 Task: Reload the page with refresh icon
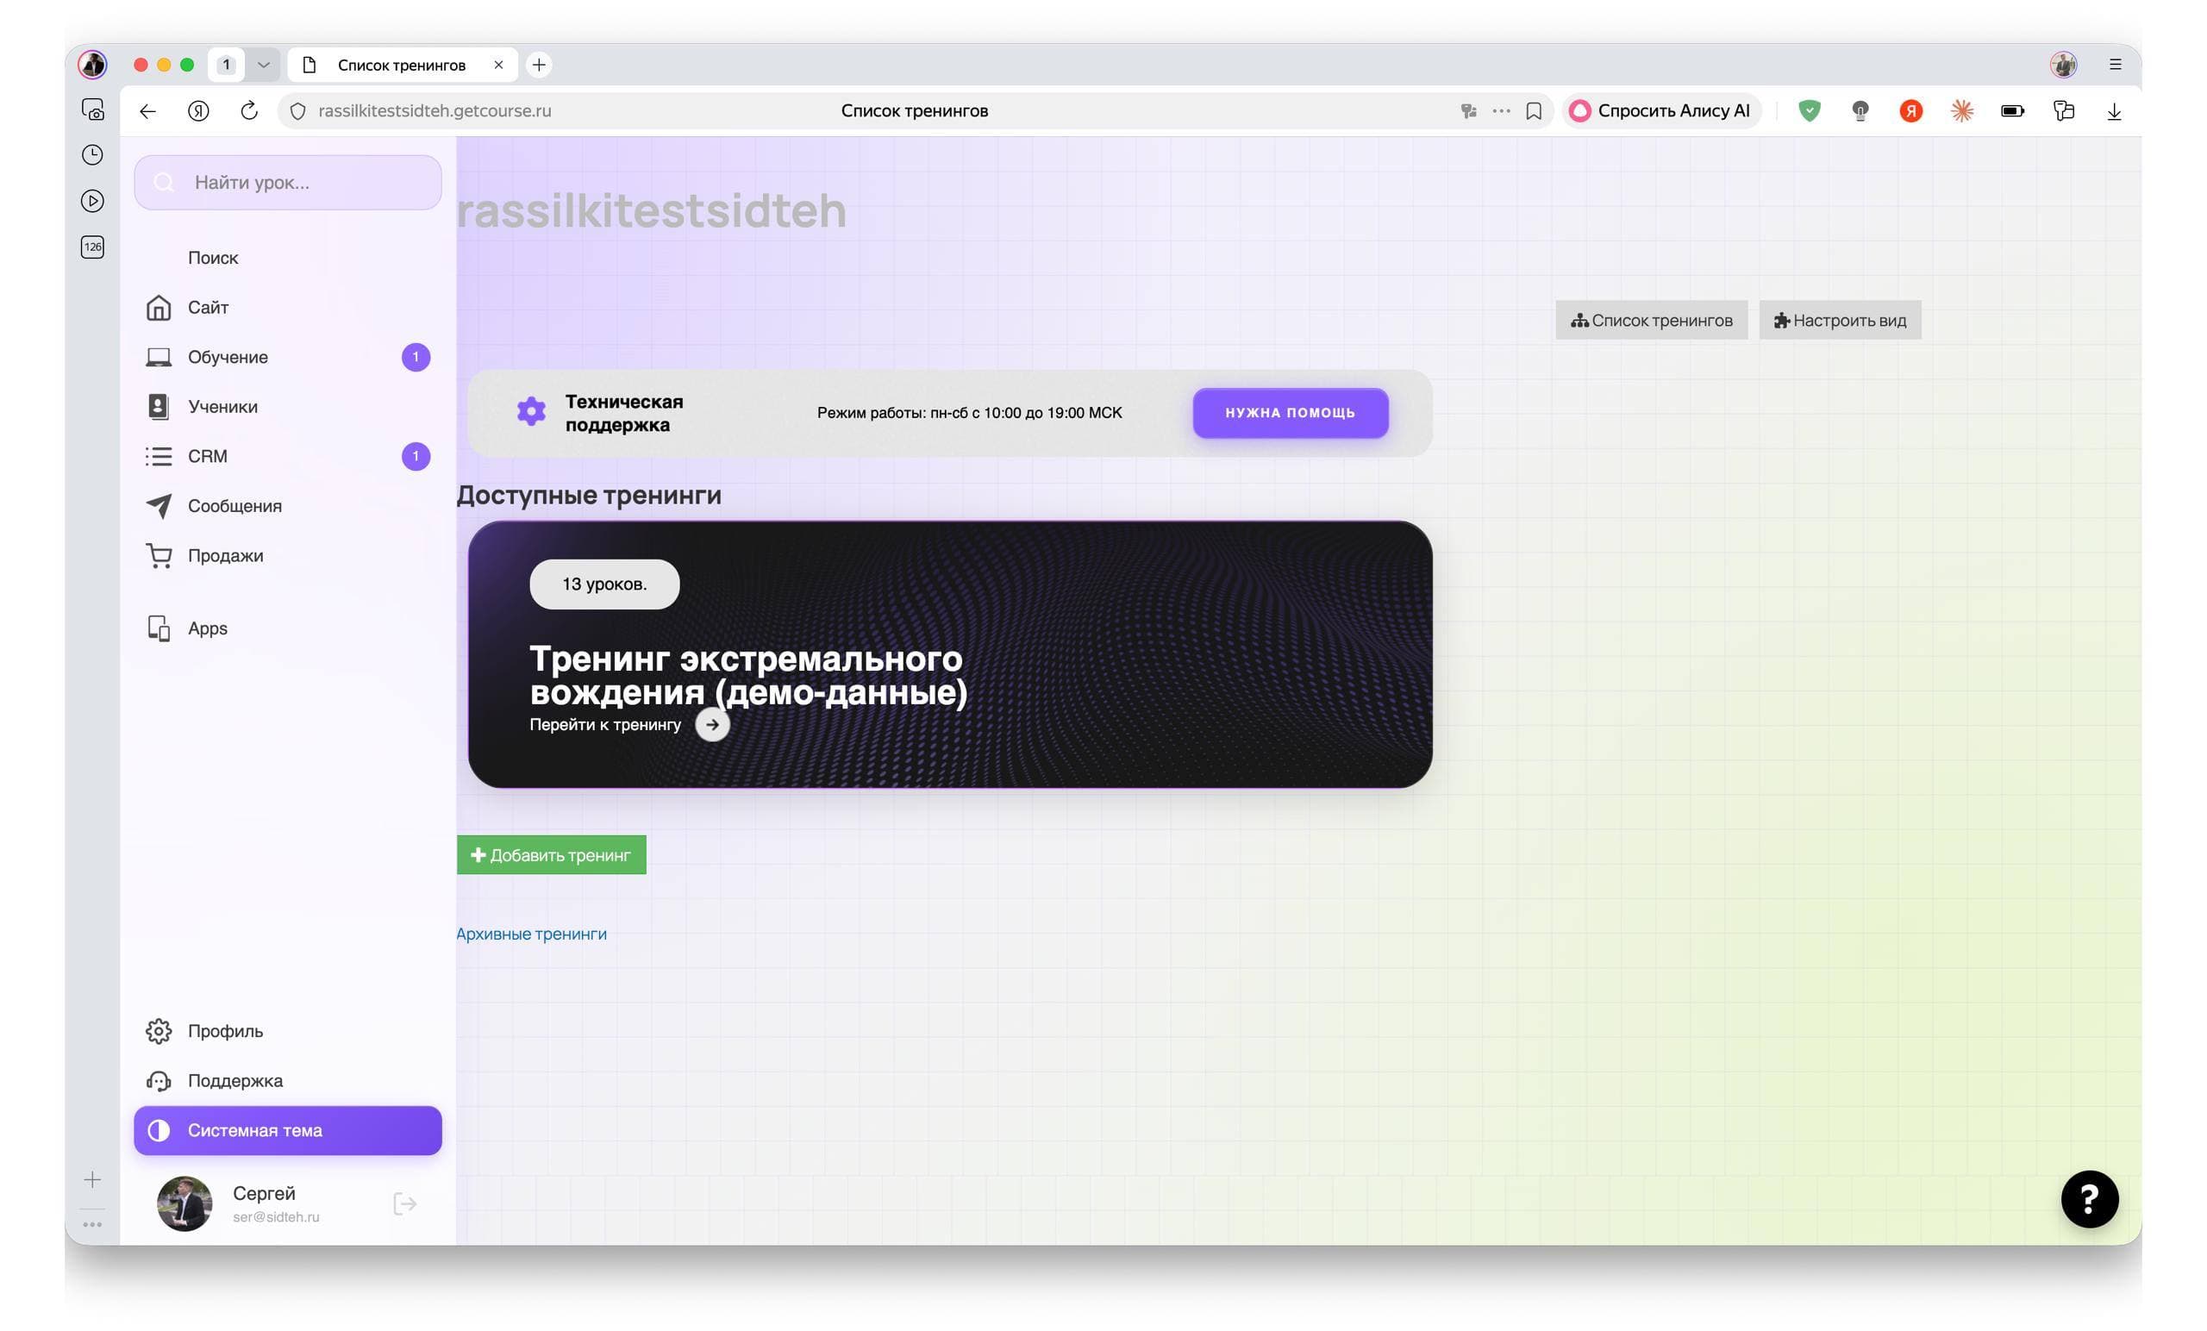pos(249,111)
